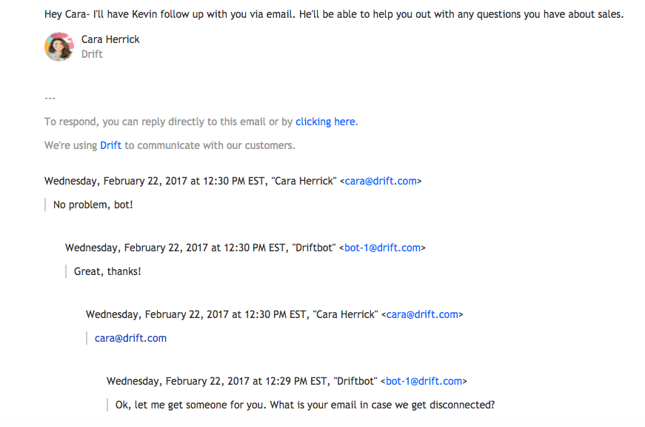Viewport: 645px width, 427px height.
Task: Click the "To respond, you can reply" text
Action: point(169,122)
